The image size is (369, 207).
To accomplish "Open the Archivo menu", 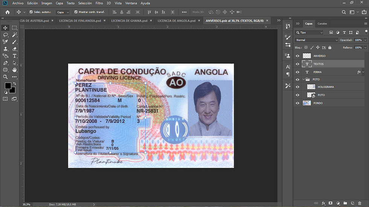I will click(18, 3).
